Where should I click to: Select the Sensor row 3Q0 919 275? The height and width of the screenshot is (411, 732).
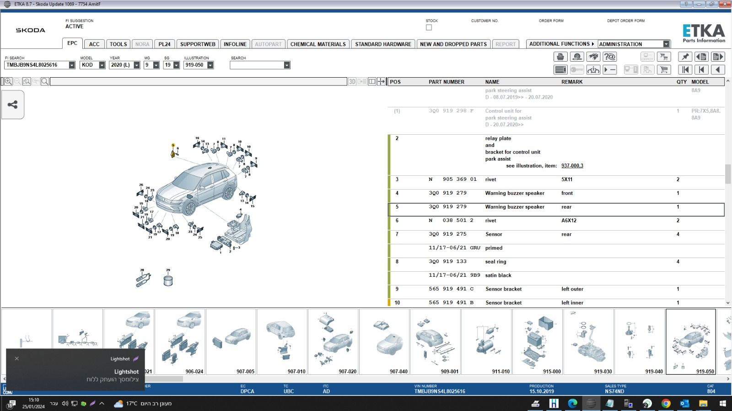556,234
